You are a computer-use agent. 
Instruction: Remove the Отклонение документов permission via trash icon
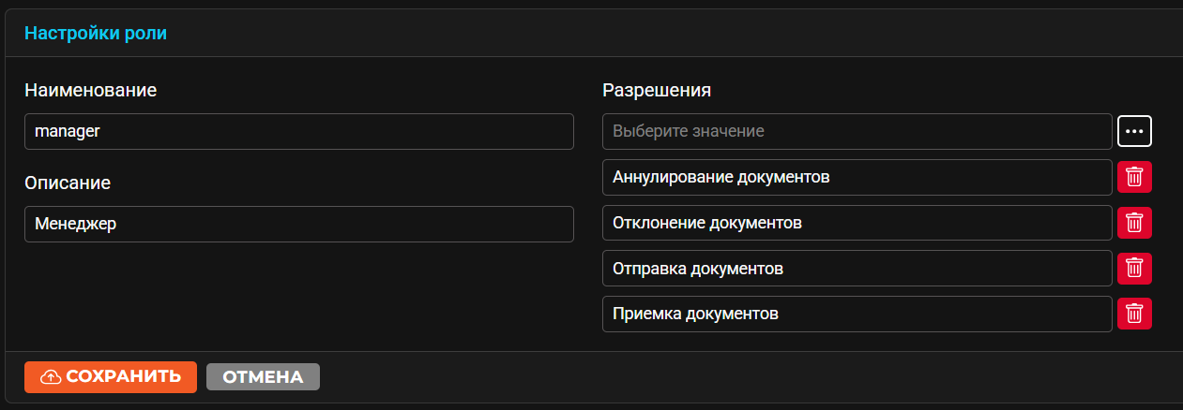[x=1134, y=223]
